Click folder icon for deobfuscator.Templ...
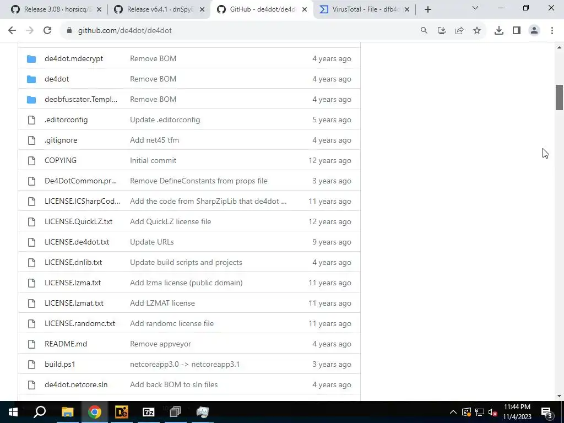Screen dimensions: 564x423 [x=31, y=99]
